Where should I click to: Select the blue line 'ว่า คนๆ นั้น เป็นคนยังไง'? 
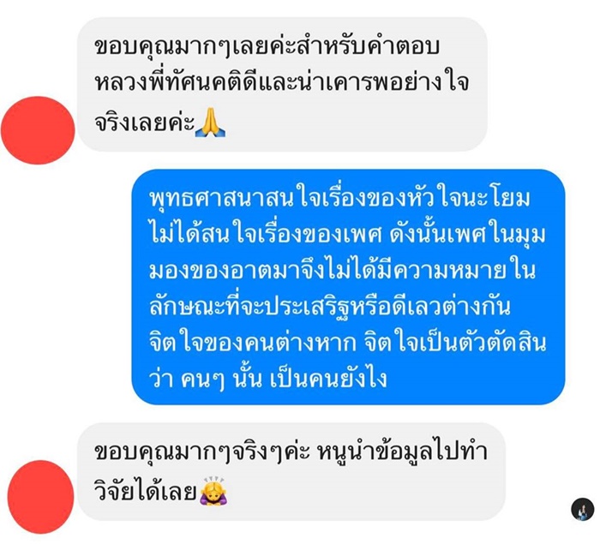click(x=267, y=380)
